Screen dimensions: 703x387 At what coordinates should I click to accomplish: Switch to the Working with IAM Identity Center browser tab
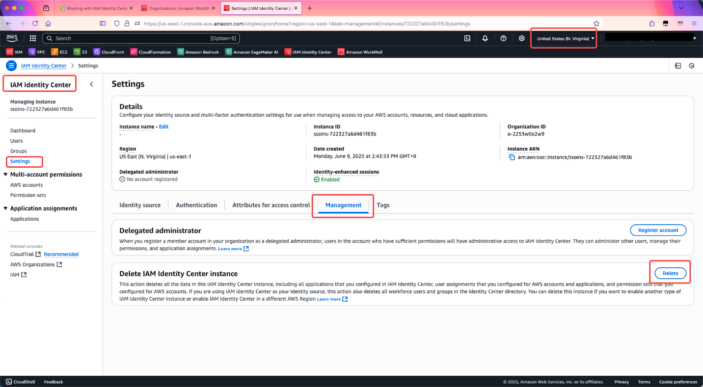click(93, 8)
